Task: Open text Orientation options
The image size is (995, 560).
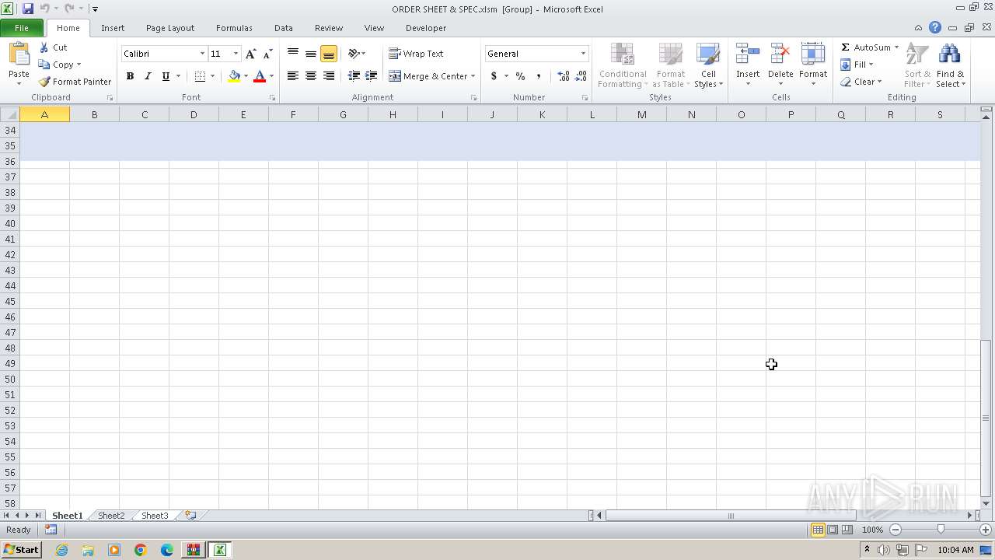Action: click(357, 54)
